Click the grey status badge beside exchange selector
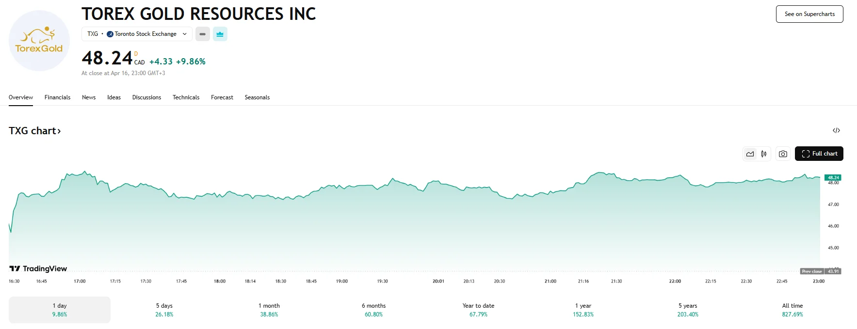The image size is (857, 329). (203, 34)
